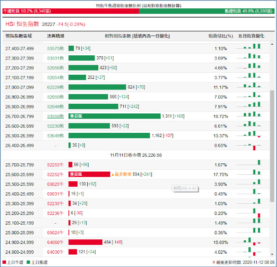Open warrant 69031牛 link
This screenshot has height=267, width=277.
pyautogui.click(x=55, y=194)
